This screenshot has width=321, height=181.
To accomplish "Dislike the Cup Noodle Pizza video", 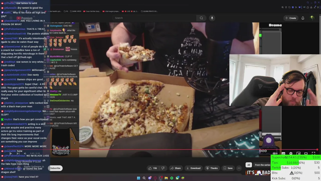I will pos(163,168).
